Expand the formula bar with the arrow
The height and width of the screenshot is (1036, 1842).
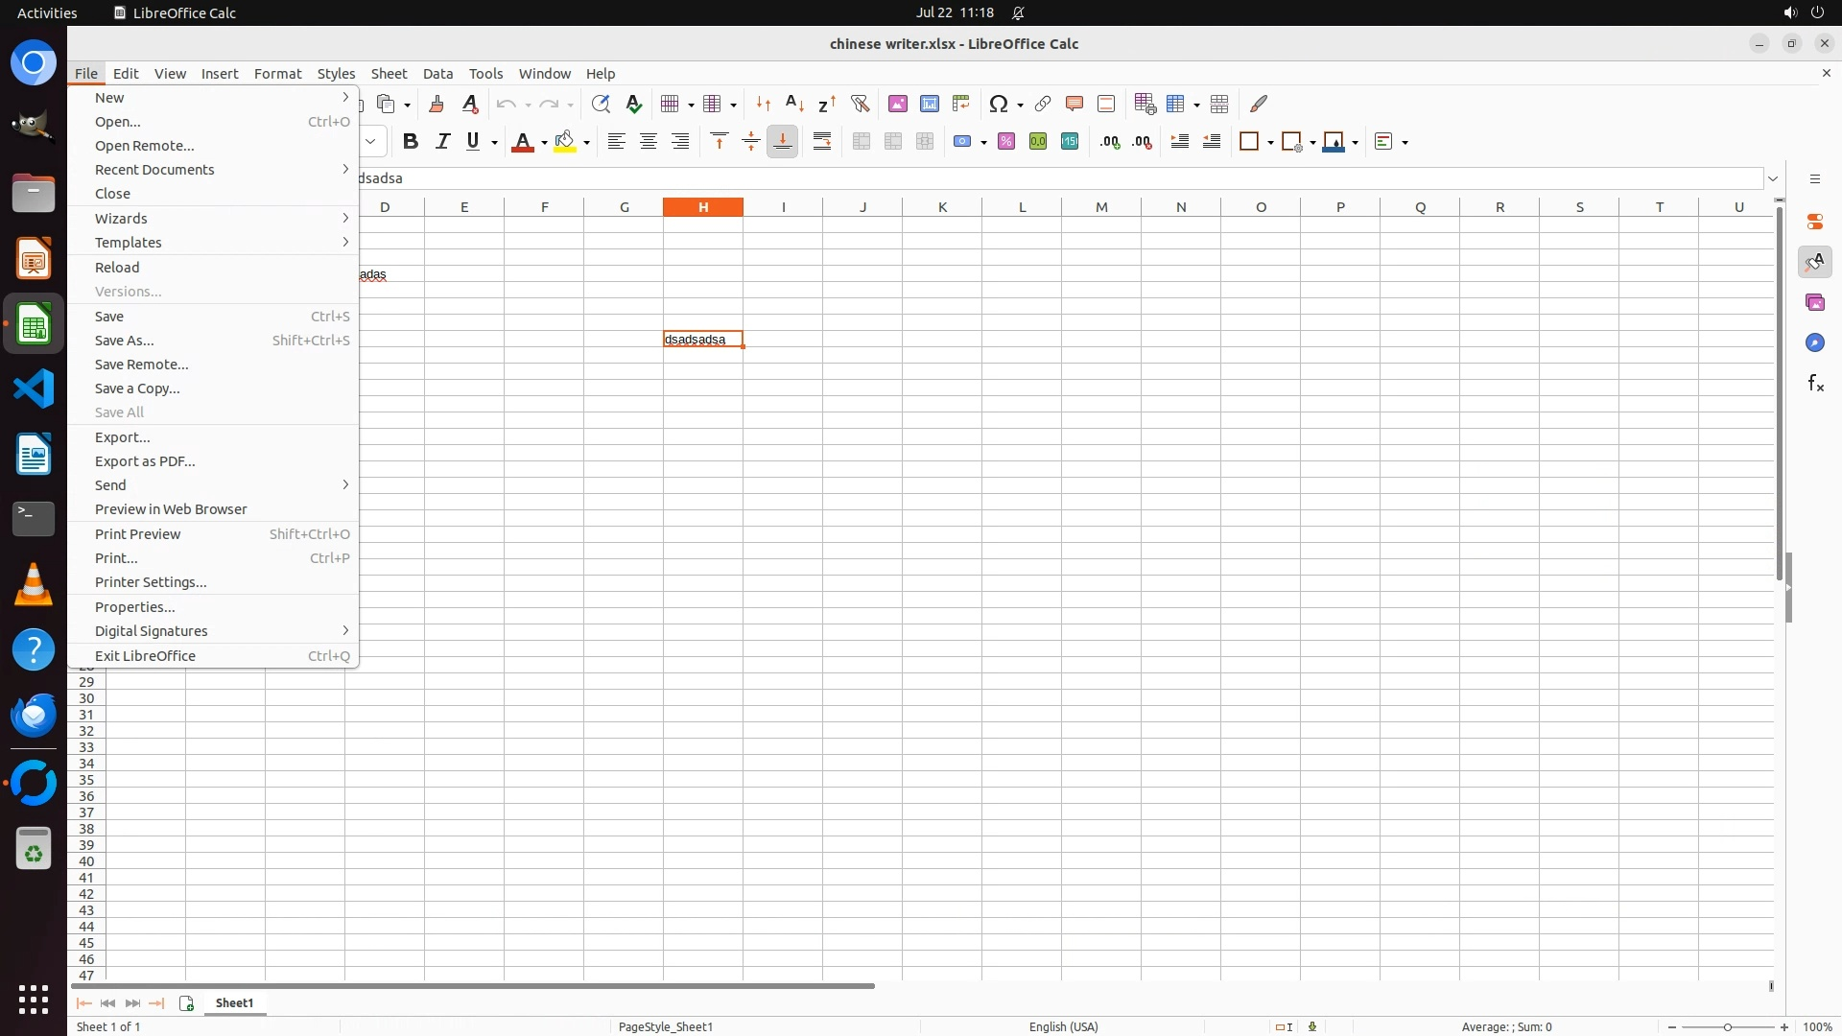[x=1773, y=178]
